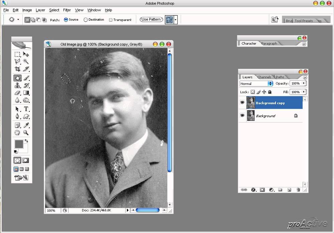Image resolution: width=334 pixels, height=233 pixels.
Task: Select the Hand tool
Action: click(17, 132)
